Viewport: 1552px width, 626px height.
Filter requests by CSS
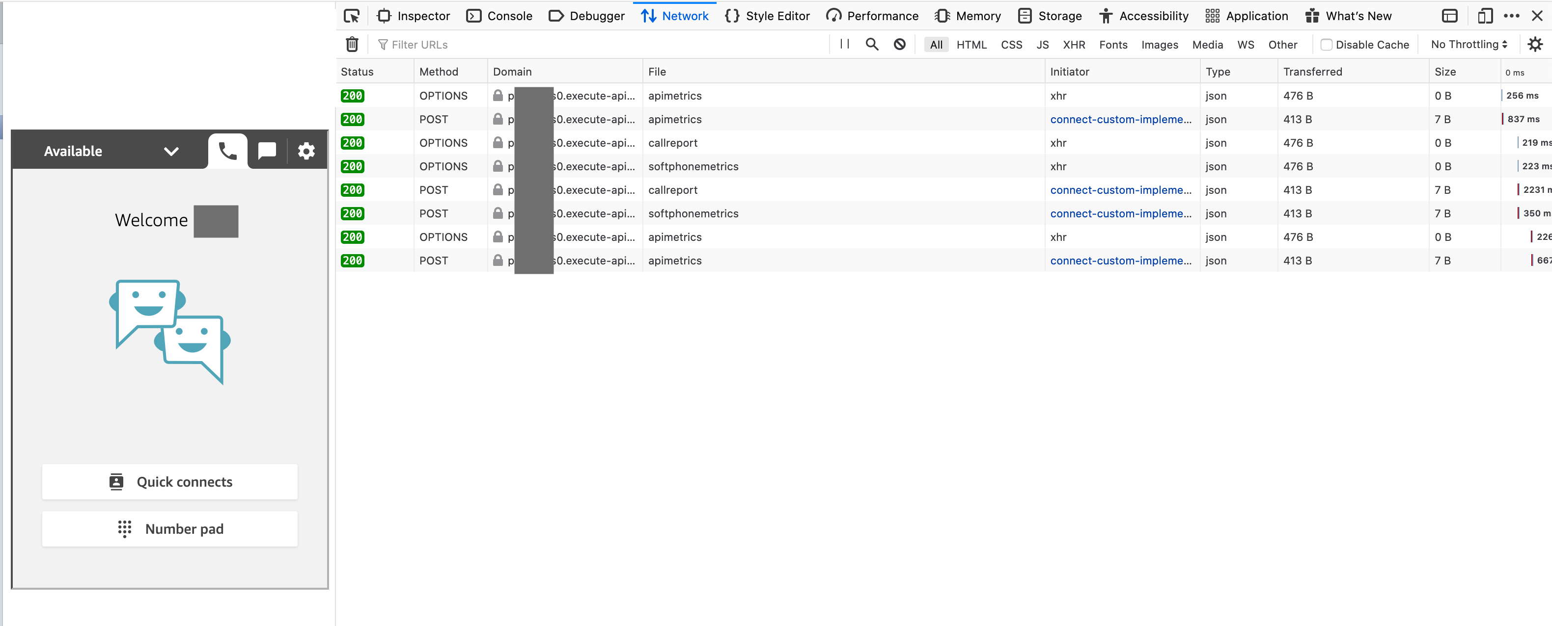pos(1012,45)
